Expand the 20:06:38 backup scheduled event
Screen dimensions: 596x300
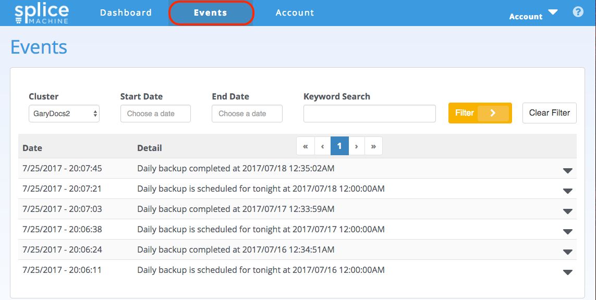click(567, 232)
